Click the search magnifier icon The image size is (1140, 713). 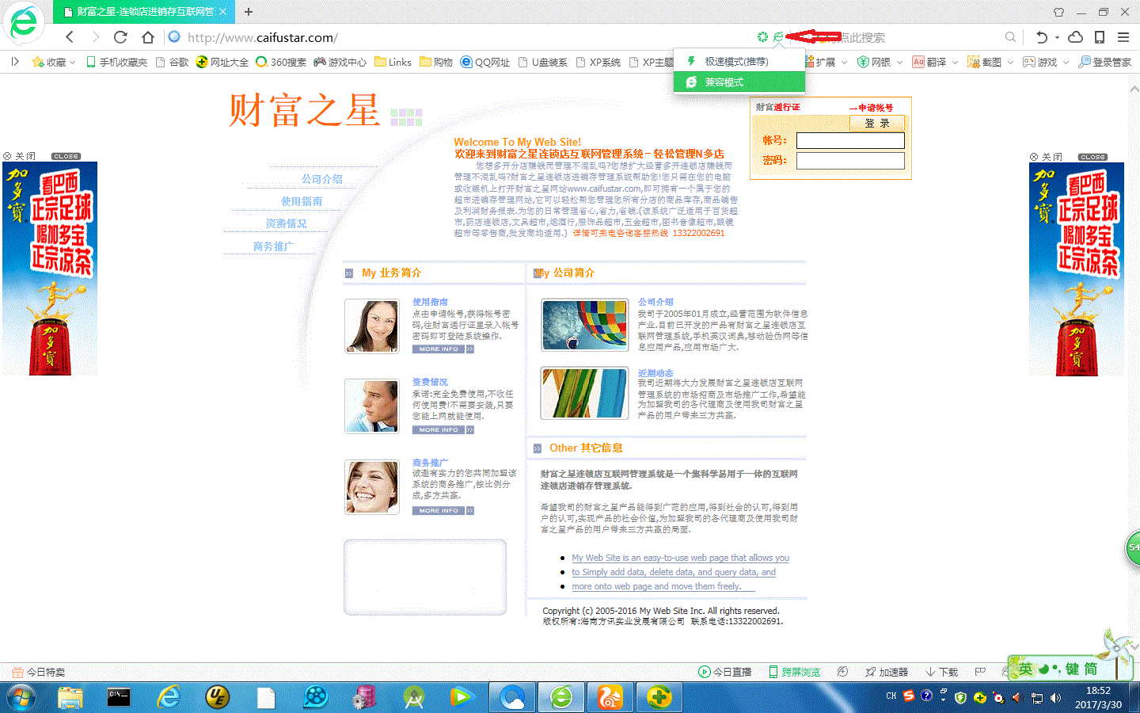(1010, 37)
